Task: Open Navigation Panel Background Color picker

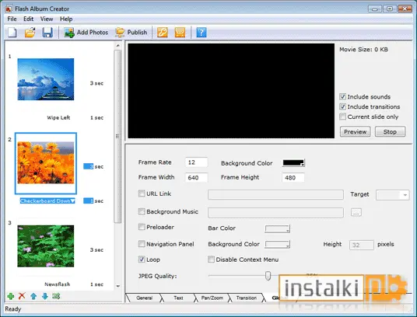Action: pos(277,245)
